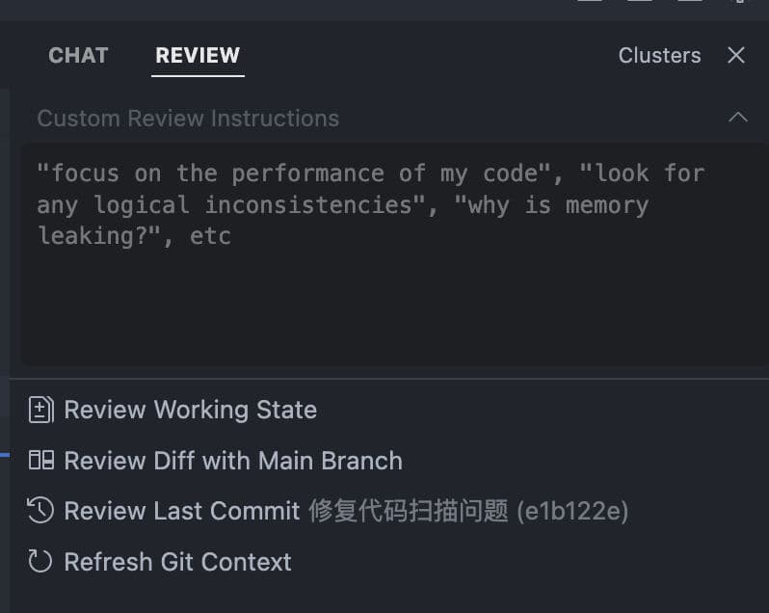Collapse the Custom Review Instructions section

coord(738,118)
